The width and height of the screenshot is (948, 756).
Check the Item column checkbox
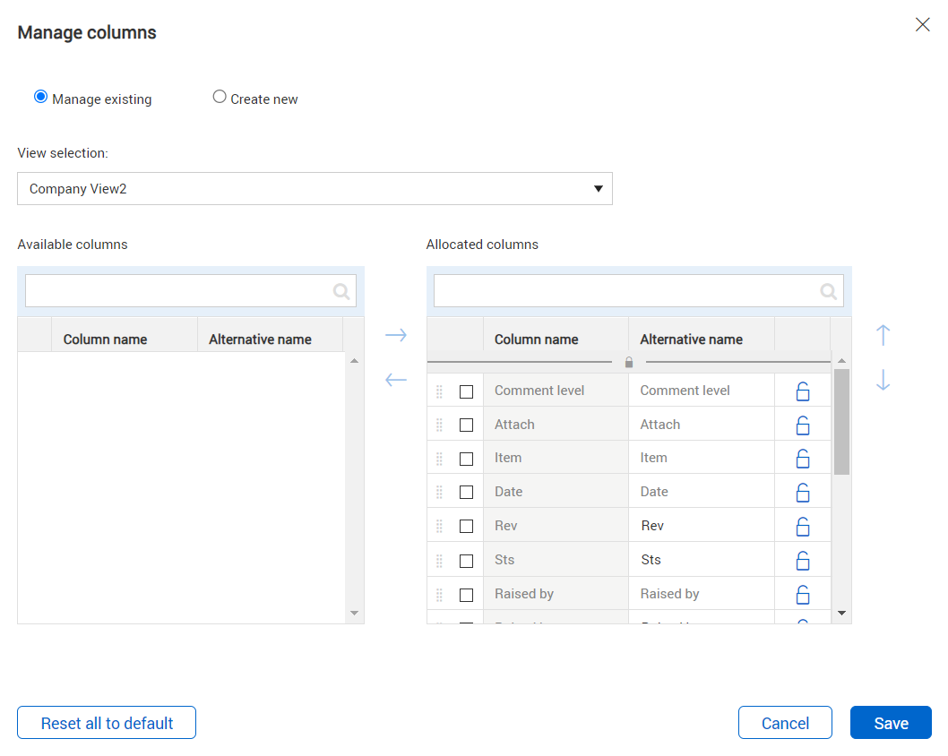pos(466,459)
